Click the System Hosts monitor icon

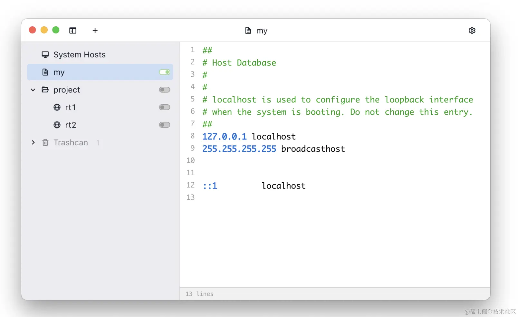coord(45,54)
